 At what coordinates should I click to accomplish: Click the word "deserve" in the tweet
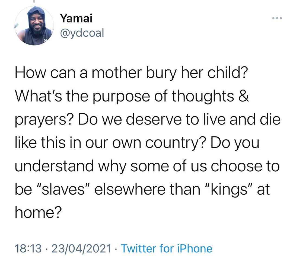pos(154,120)
